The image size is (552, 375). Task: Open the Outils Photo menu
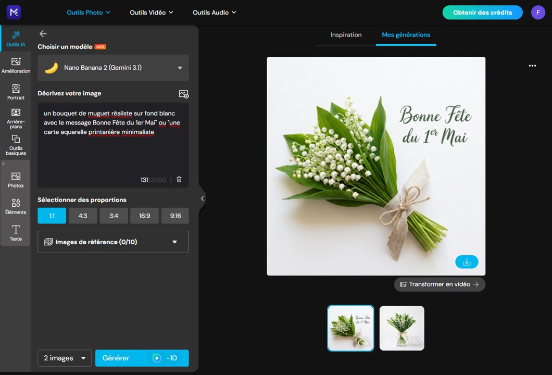coord(89,12)
